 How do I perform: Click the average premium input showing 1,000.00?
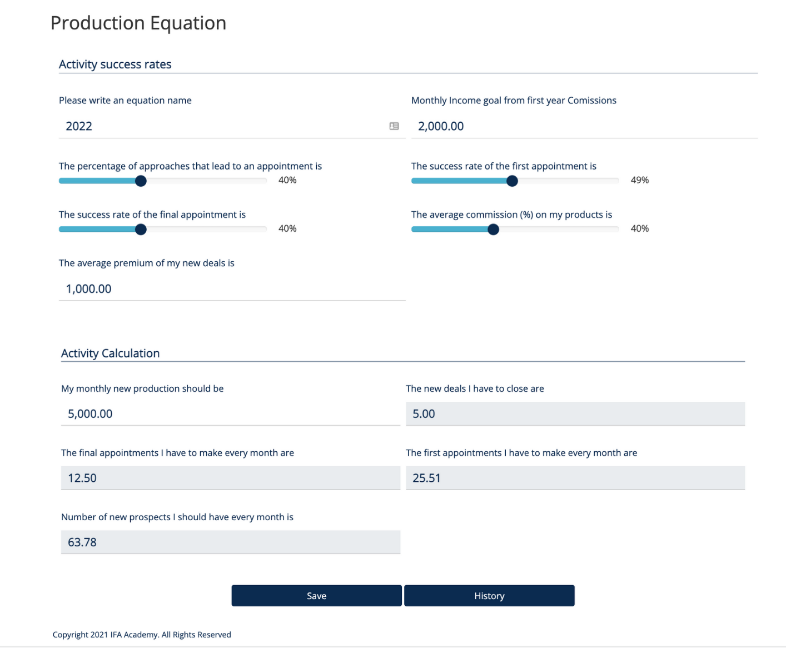232,289
